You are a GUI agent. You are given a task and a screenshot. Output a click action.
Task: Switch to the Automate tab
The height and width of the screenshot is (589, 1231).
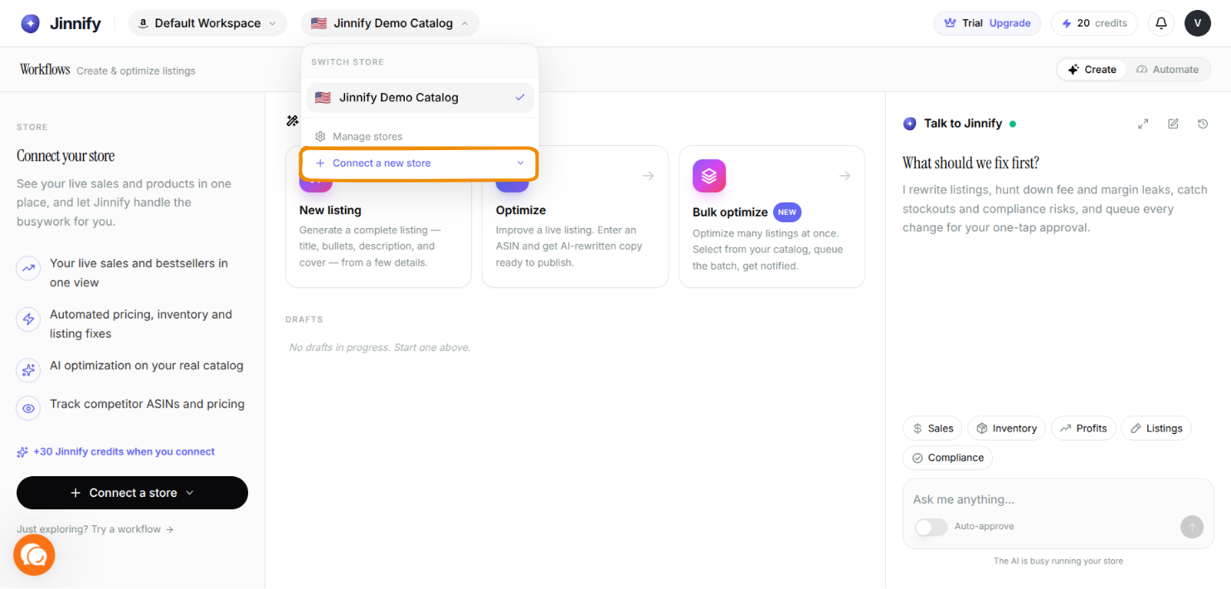(1167, 70)
